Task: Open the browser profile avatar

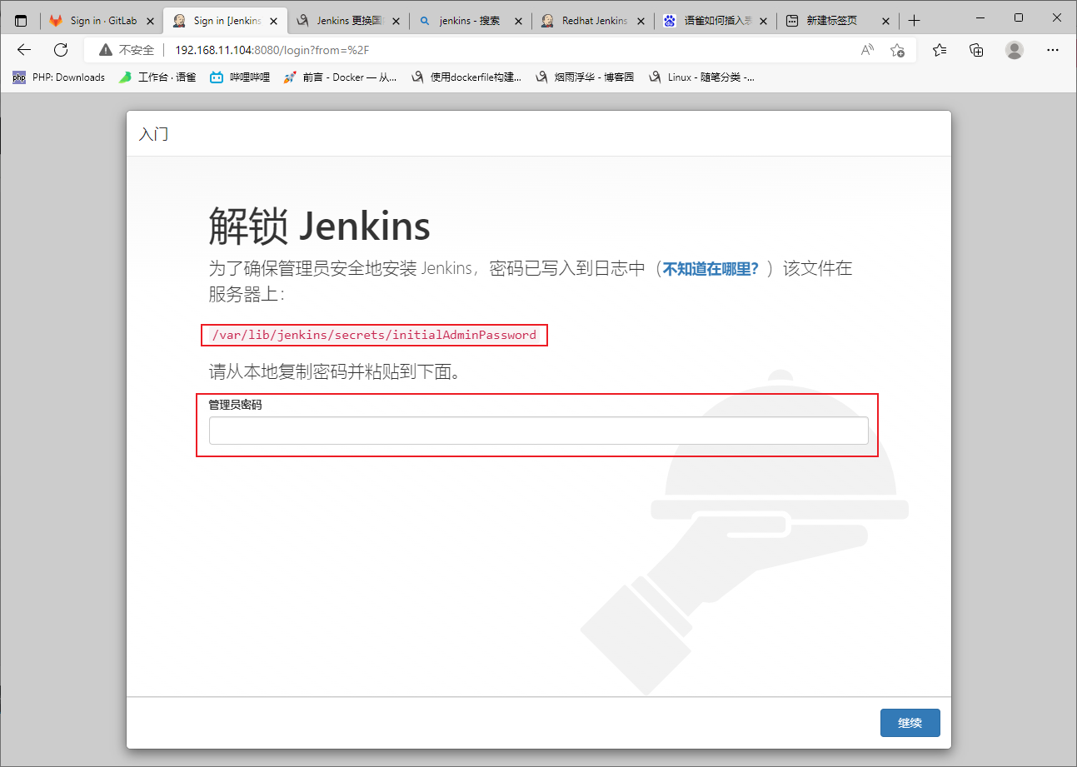Action: [1015, 50]
